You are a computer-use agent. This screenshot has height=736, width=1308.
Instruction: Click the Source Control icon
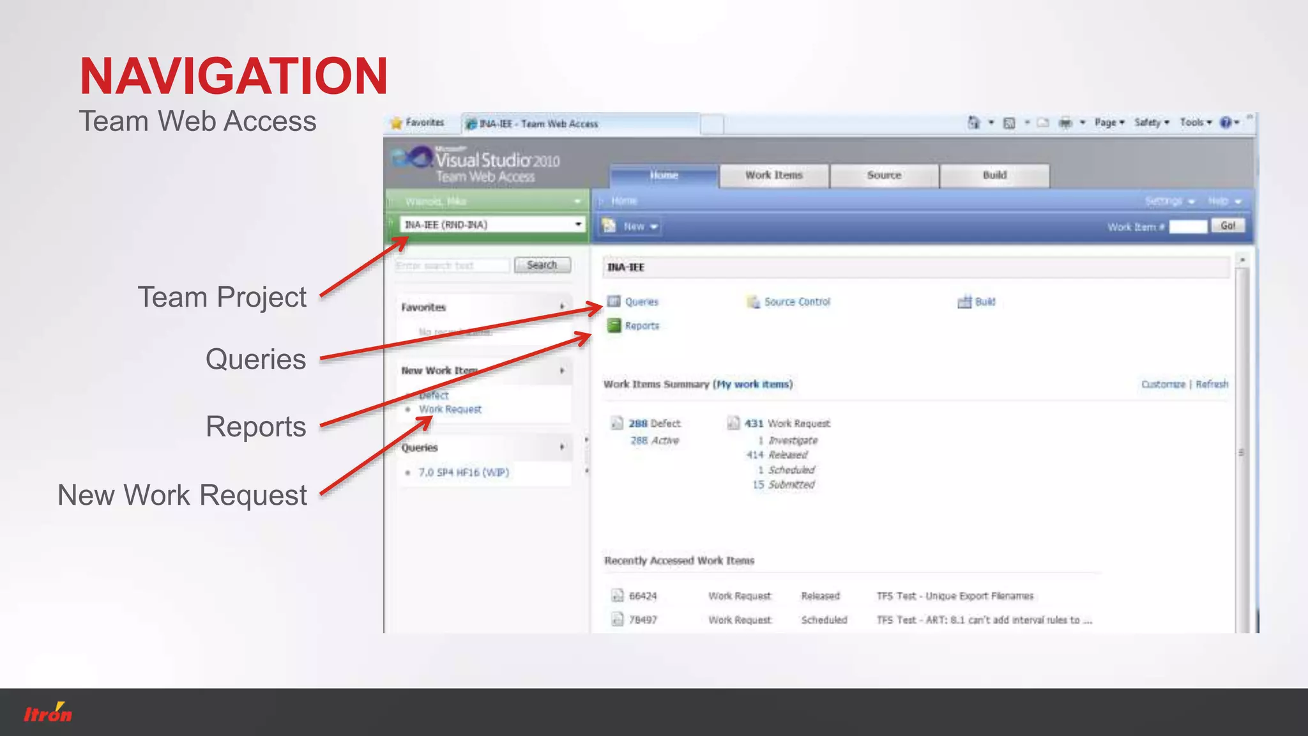coord(754,302)
